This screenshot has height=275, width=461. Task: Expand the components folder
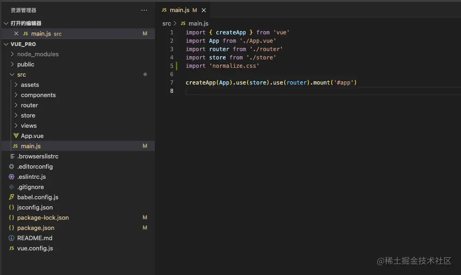point(16,95)
